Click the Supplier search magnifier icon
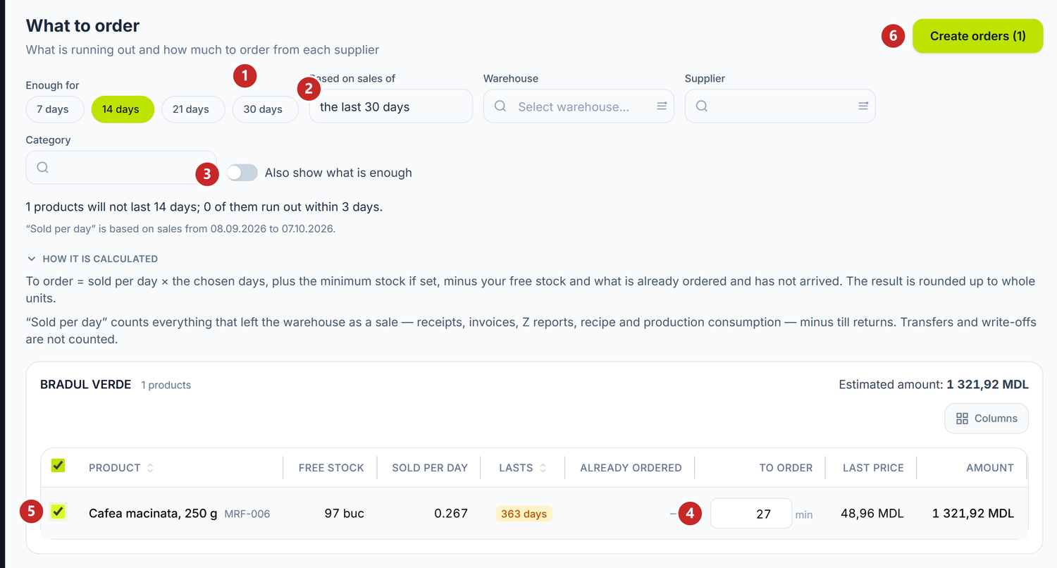The image size is (1057, 568). click(x=702, y=106)
